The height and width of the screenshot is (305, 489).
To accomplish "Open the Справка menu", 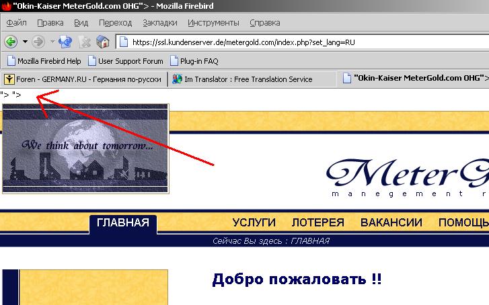I will 265,23.
